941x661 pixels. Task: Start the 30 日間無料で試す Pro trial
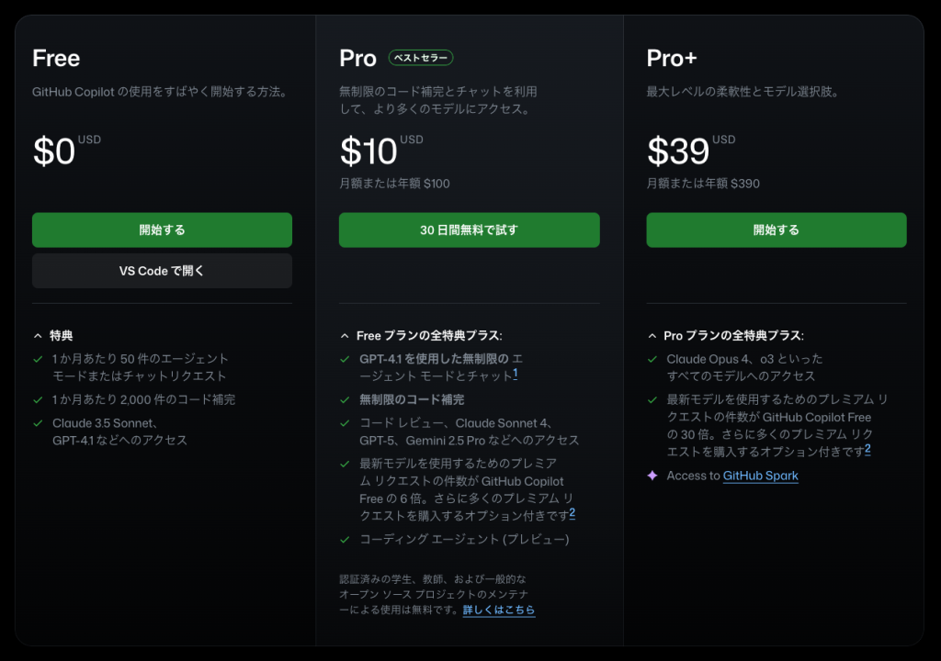(469, 230)
